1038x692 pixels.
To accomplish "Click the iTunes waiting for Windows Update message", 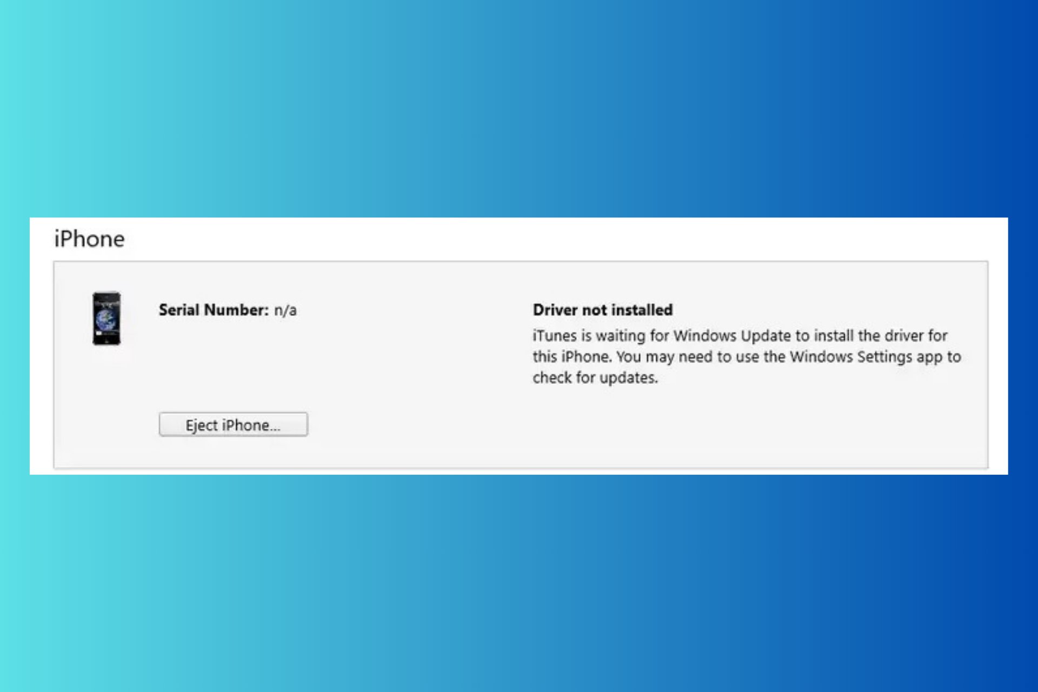I will point(747,357).
